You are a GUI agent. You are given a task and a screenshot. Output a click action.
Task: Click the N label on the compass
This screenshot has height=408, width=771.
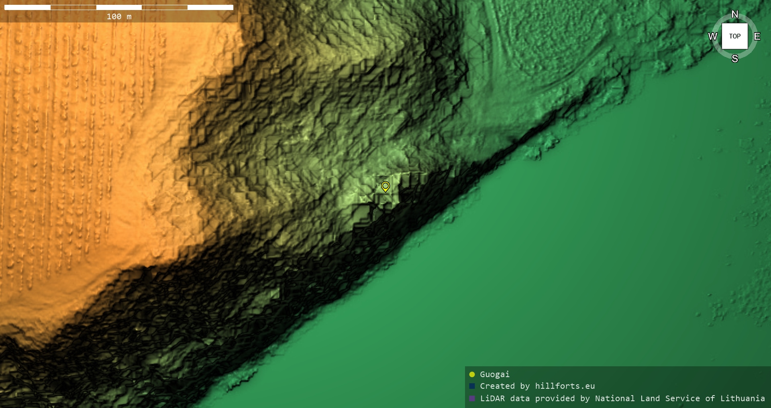pos(735,14)
